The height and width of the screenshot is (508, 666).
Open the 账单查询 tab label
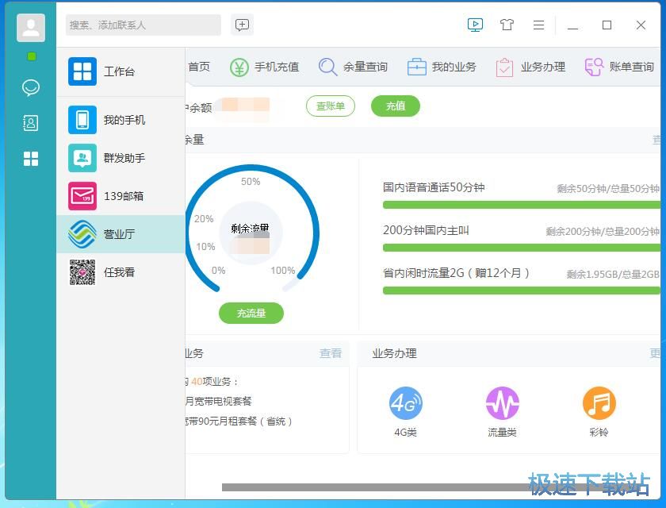pos(632,67)
